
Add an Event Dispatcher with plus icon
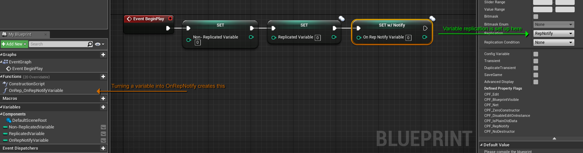[103, 148]
